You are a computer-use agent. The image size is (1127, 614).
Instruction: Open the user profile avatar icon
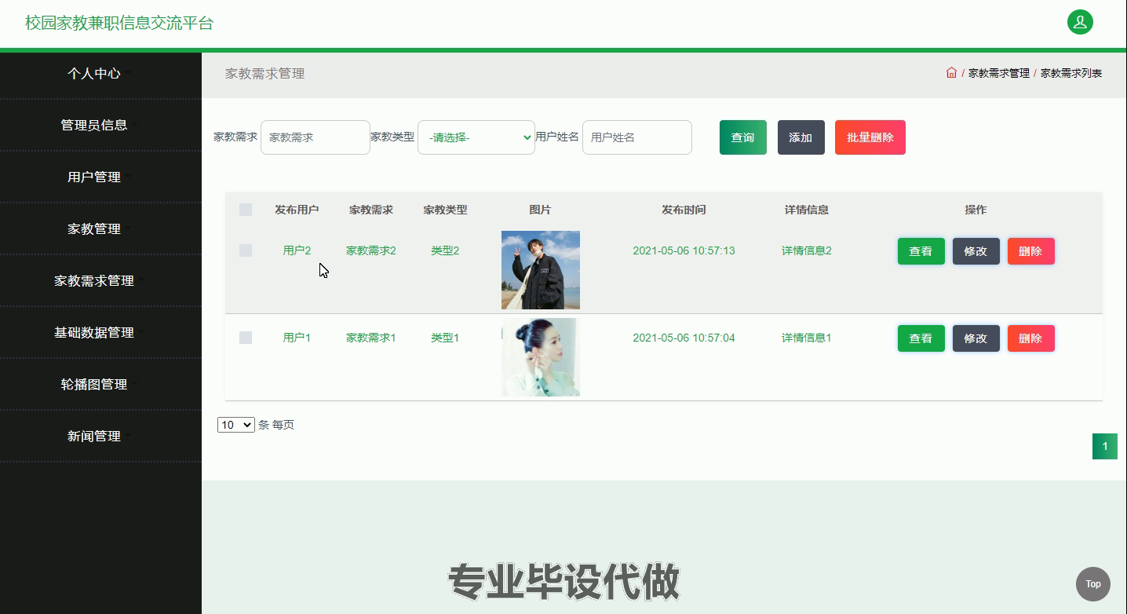[1080, 22]
